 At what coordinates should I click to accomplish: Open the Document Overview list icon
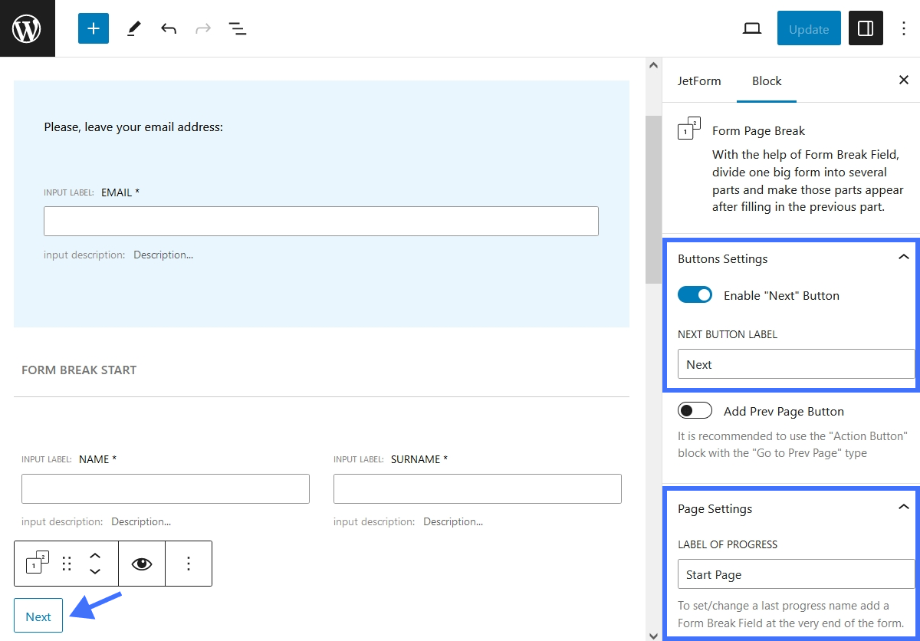pyautogui.click(x=238, y=28)
